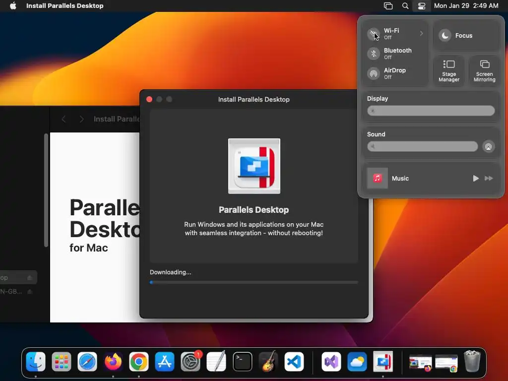Open Finder from the Dock
The width and height of the screenshot is (508, 381).
tap(36, 362)
